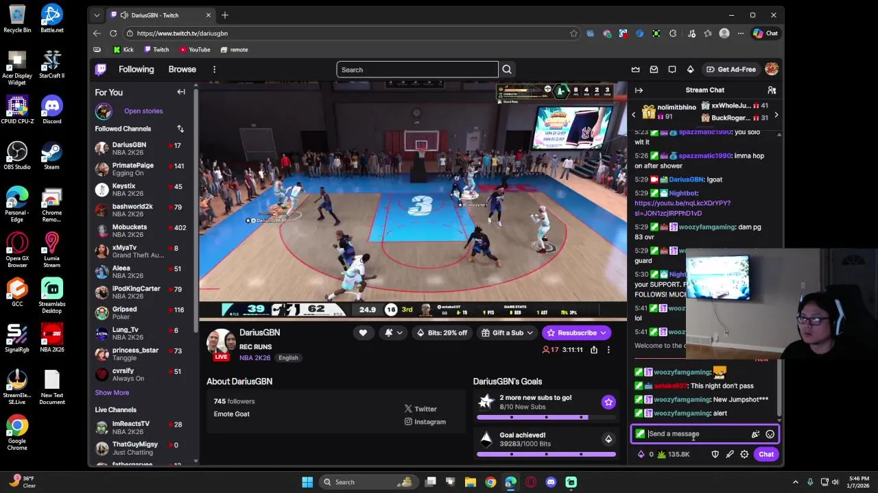Open the moderator shield icon in chat

pyautogui.click(x=715, y=454)
